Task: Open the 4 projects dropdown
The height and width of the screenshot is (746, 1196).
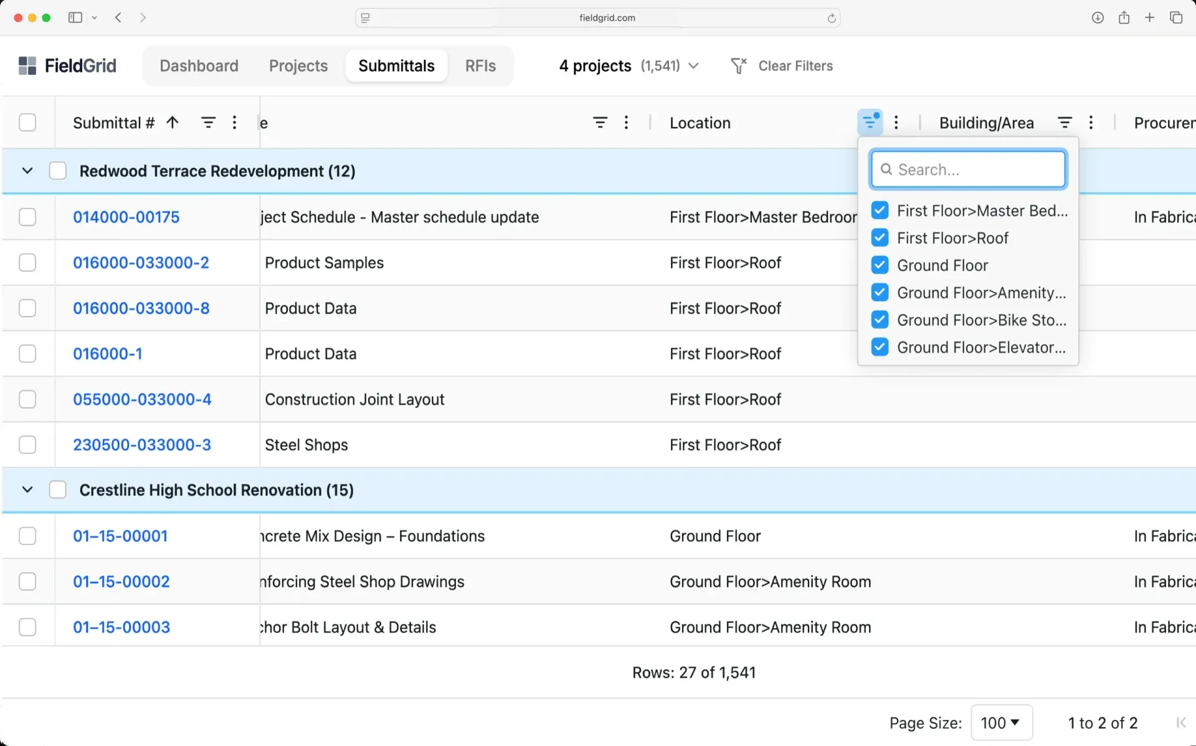Action: 629,65
